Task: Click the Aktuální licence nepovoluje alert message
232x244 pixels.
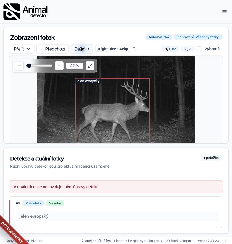Action: point(116,187)
